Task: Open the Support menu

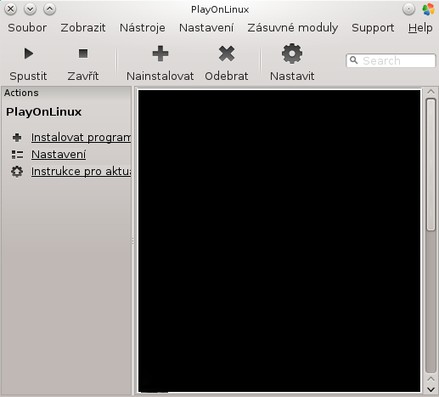Action: [x=373, y=28]
